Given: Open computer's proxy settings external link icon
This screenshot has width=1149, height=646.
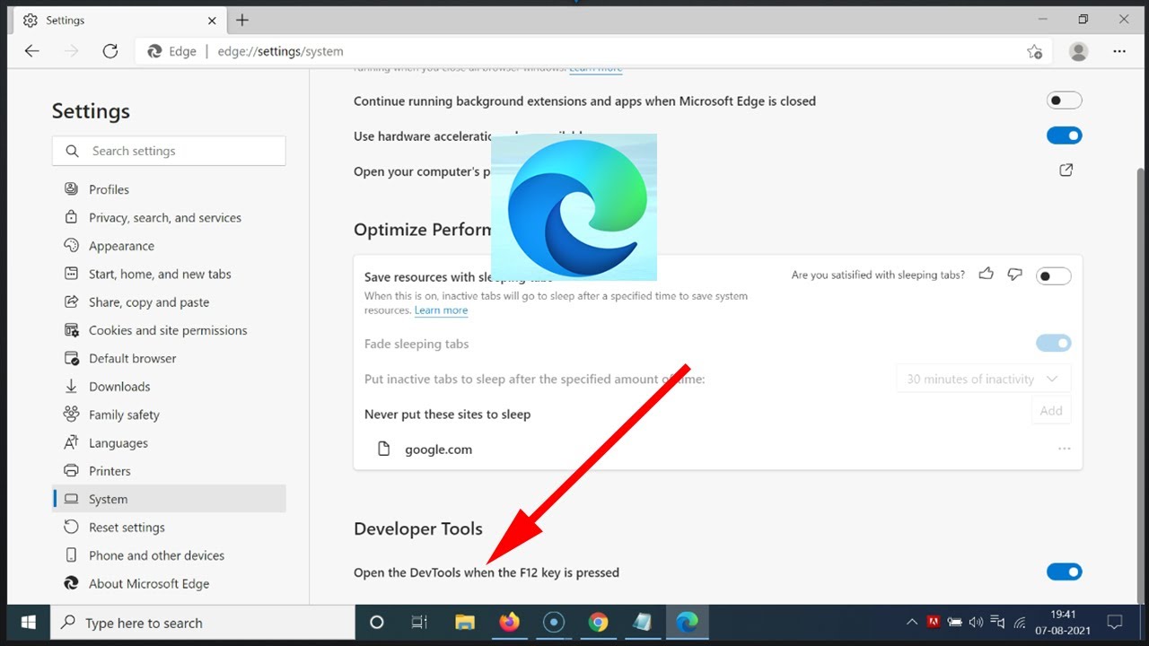Looking at the screenshot, I should point(1066,170).
